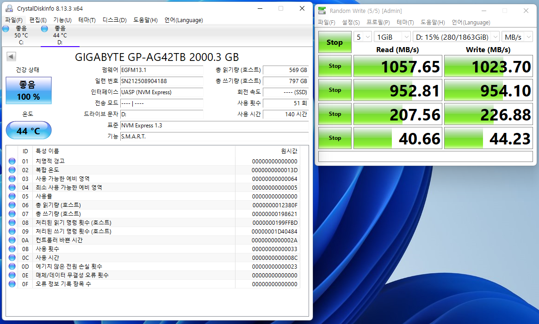This screenshot has height=324, width=539.
Task: Click the GIGABYTE GP-AG42TB 2000.3 GB title
Action: coord(157,57)
